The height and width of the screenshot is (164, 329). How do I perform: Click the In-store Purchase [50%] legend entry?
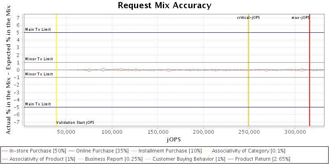(x=37, y=151)
